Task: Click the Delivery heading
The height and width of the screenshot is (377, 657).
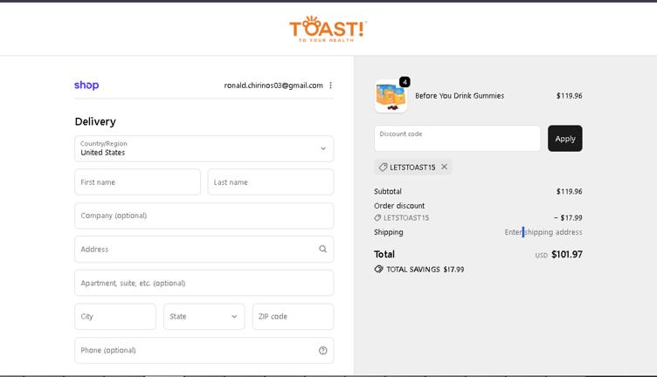Action: tap(95, 122)
